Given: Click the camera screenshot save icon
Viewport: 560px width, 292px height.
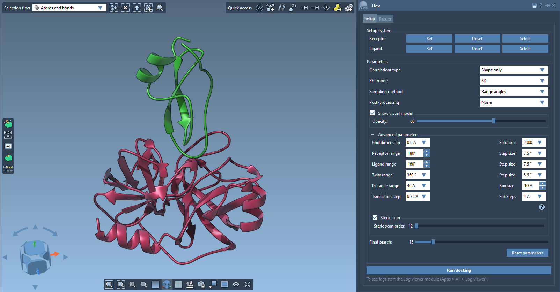Looking at the screenshot, I should (201, 284).
